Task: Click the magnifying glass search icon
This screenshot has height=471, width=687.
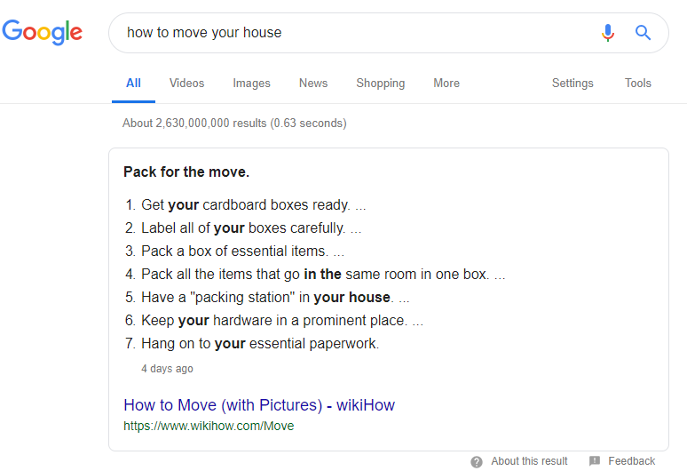Action: pyautogui.click(x=644, y=33)
